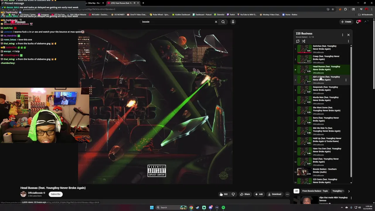Clear the search box with the X

[216, 22]
